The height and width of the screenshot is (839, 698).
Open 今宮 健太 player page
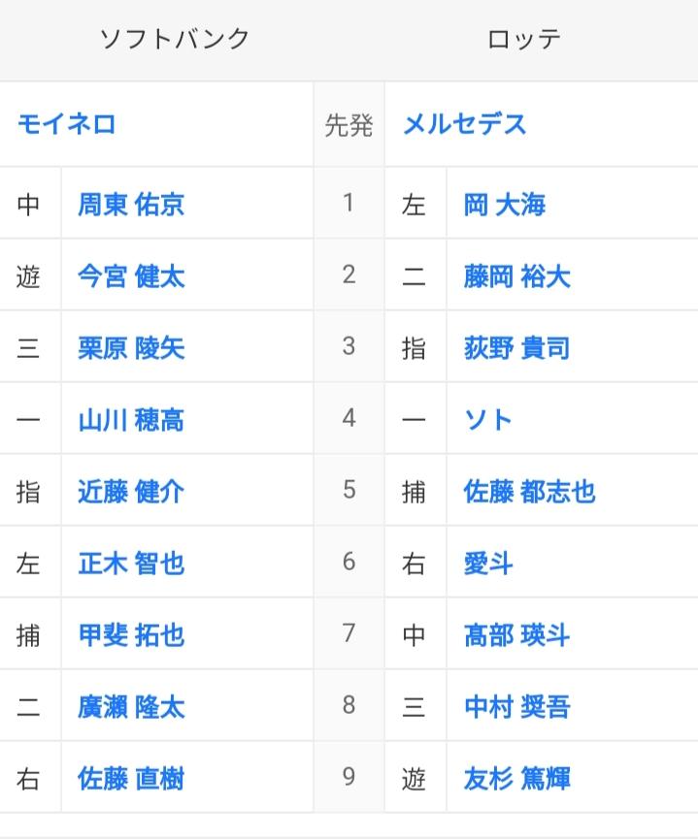[131, 275]
